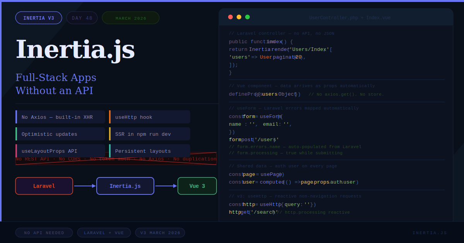This screenshot has width=464, height=243.
Task: Expand the 'useLayoutProps API' card
Action: (60, 151)
